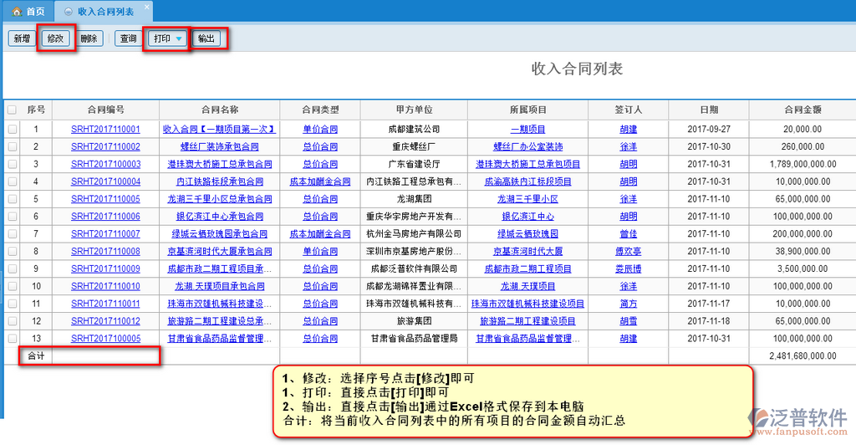Switch to the 首页 home tab
The image size is (856, 445).
coord(28,12)
